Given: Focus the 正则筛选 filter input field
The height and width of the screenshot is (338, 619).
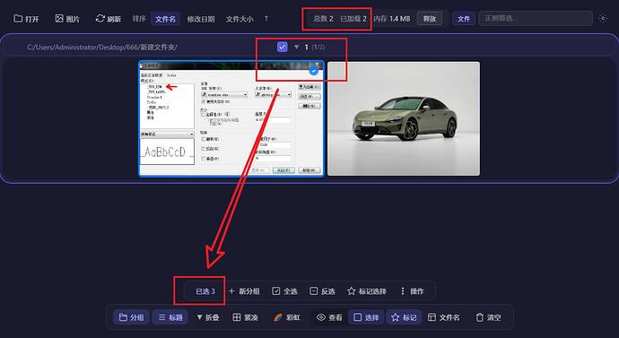Looking at the screenshot, I should [x=536, y=19].
